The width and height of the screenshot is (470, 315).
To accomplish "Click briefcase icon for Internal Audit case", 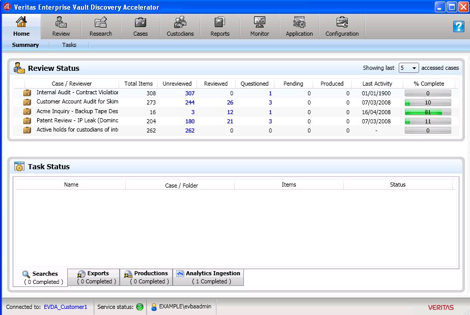I will coord(27,93).
